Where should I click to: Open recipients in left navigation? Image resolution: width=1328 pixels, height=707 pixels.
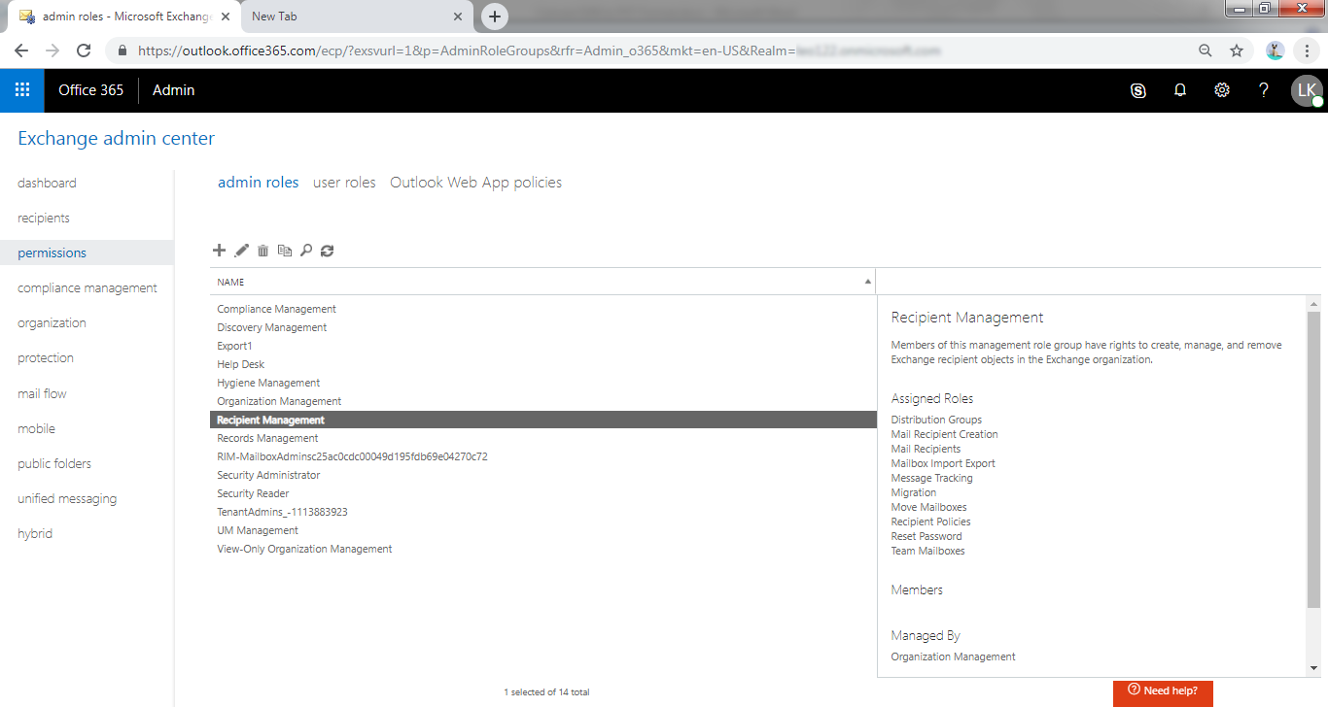point(44,218)
